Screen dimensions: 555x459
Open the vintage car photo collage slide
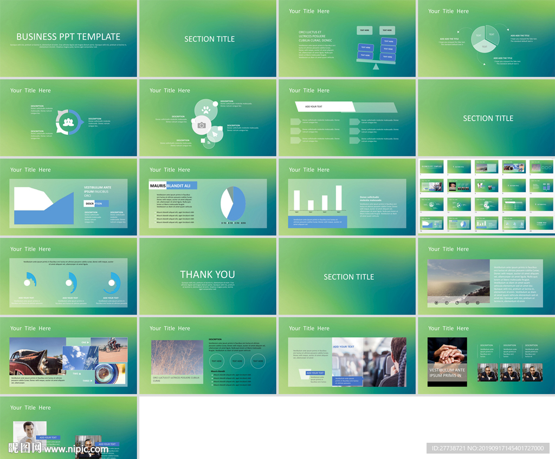pyautogui.click(x=68, y=356)
